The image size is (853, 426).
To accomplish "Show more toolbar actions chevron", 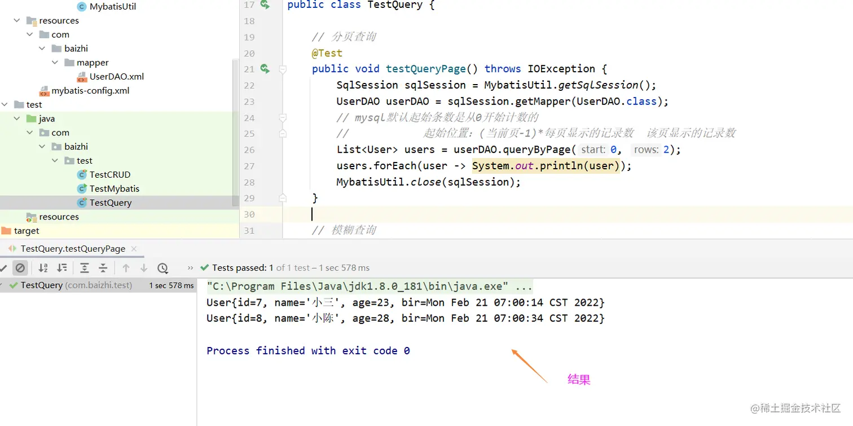I will (190, 268).
